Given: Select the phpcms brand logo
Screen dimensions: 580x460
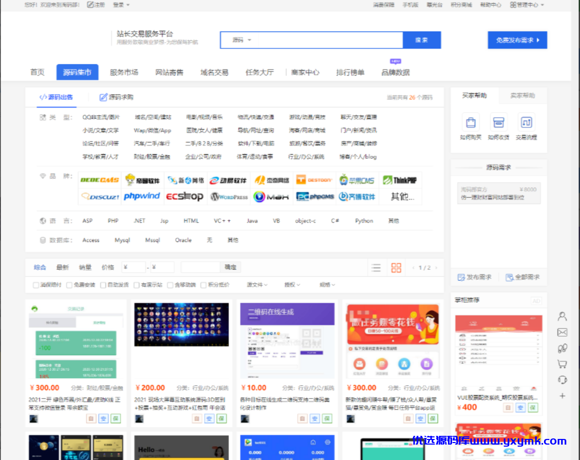Looking at the screenshot, I should tap(315, 196).
